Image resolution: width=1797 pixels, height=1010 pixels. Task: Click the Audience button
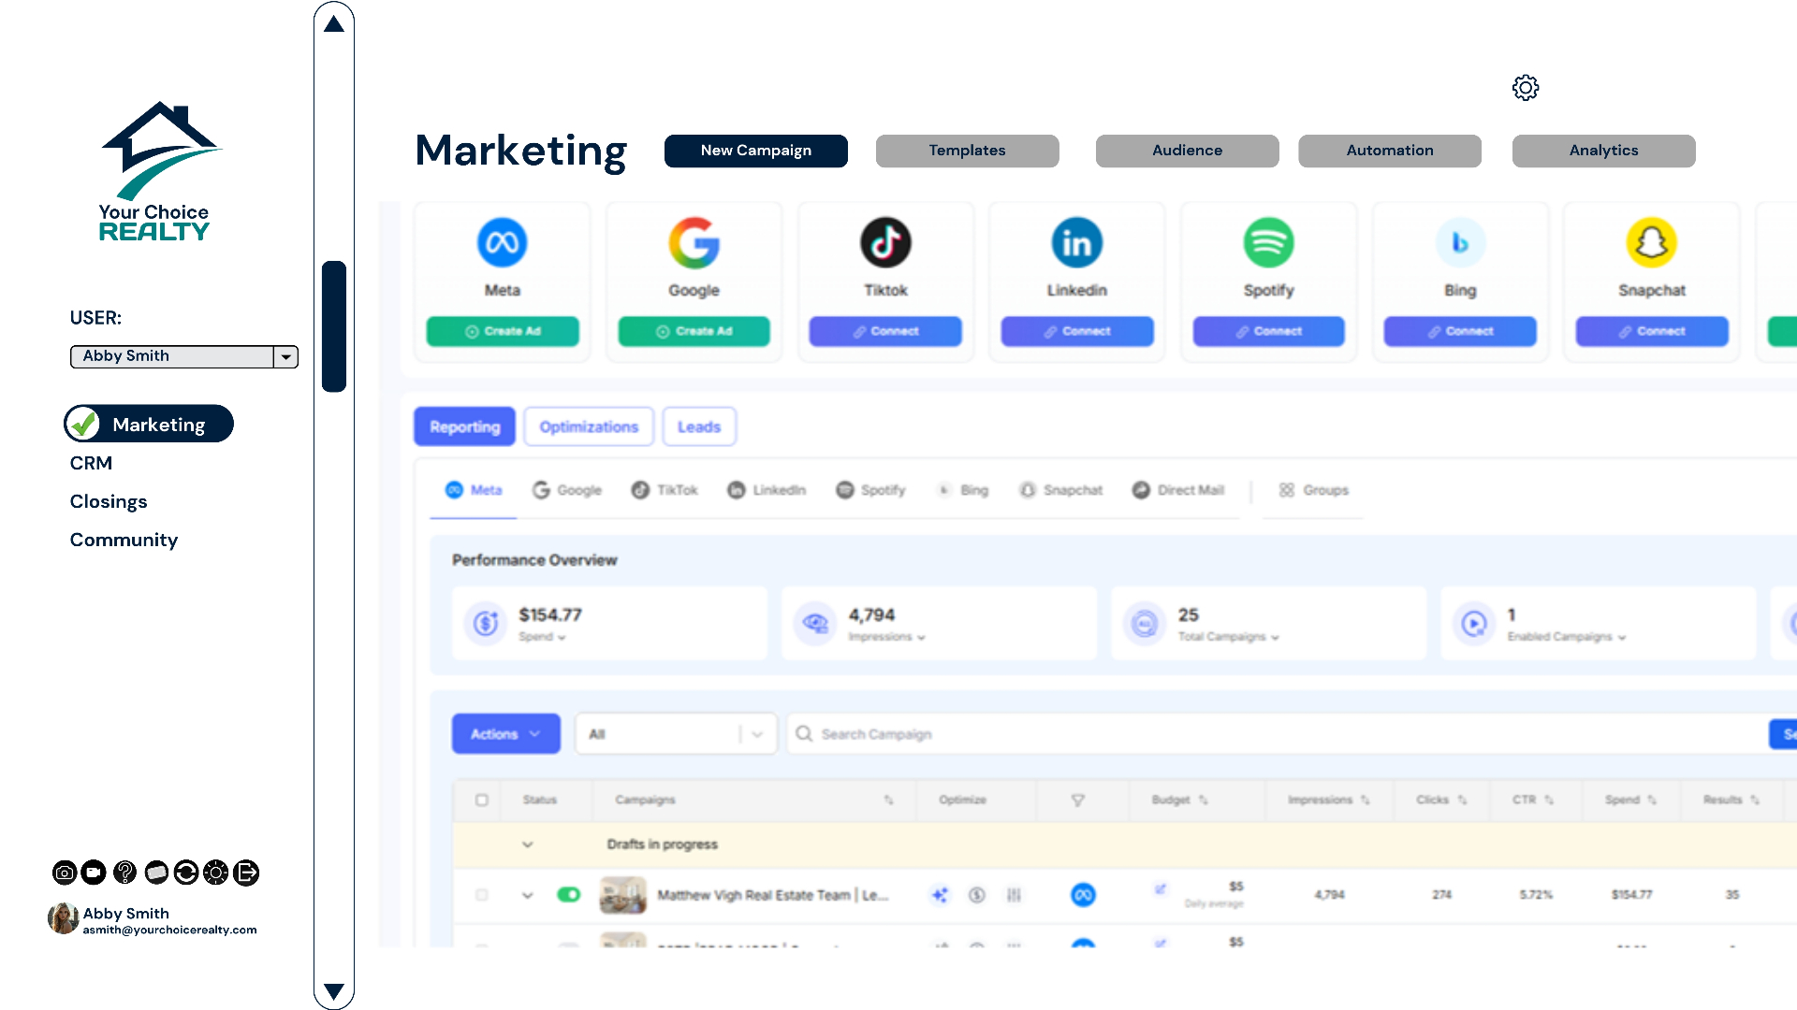point(1188,151)
